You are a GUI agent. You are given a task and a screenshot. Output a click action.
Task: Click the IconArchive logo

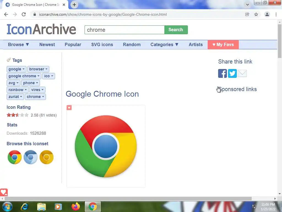pos(41,29)
